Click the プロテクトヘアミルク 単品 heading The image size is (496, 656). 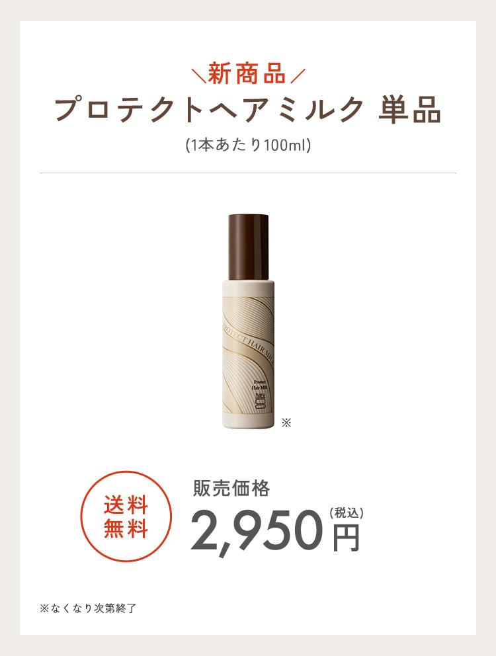pos(248,110)
